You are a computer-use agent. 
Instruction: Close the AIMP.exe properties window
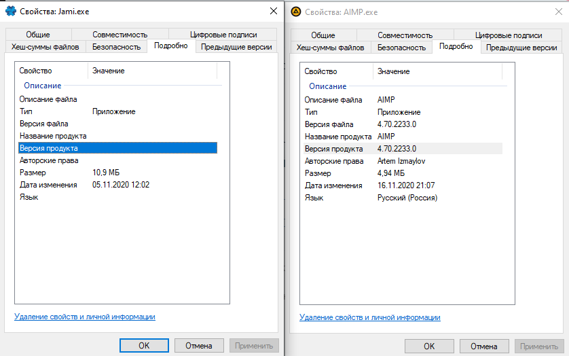[559, 12]
